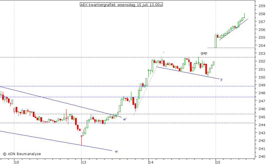Click the tall green gap-up candle on day 15

point(216,41)
